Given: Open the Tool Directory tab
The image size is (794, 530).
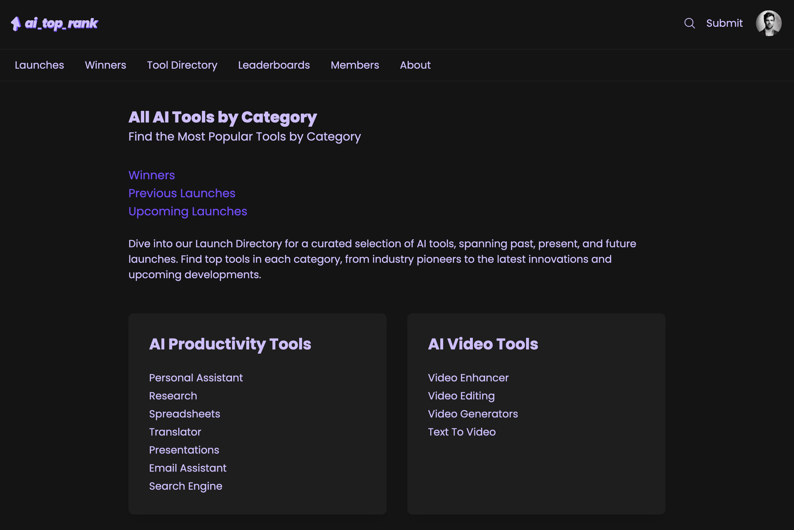Looking at the screenshot, I should (x=182, y=65).
